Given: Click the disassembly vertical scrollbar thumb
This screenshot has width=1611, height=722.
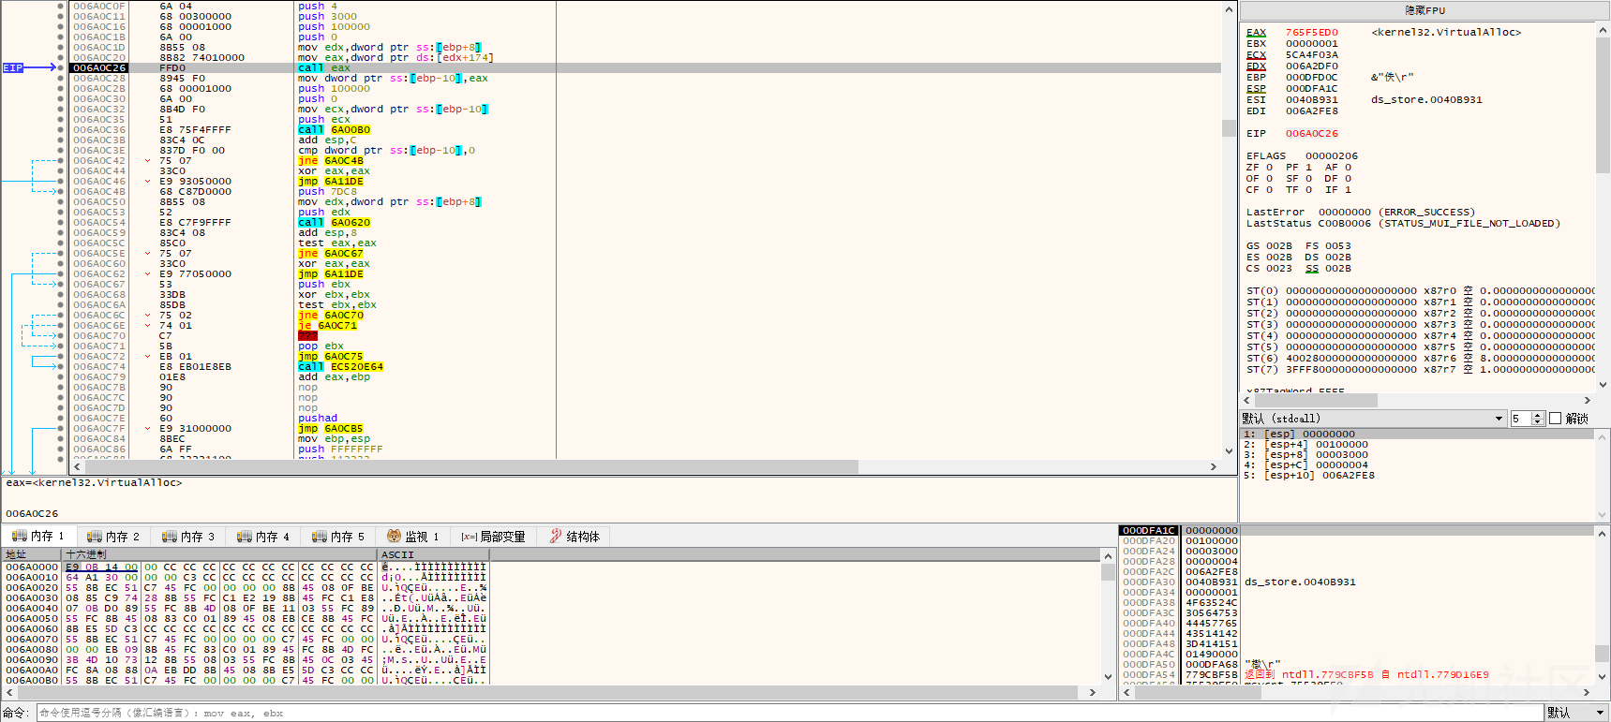Looking at the screenshot, I should tap(1229, 128).
